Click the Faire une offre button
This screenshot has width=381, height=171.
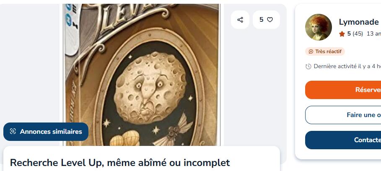(343, 115)
